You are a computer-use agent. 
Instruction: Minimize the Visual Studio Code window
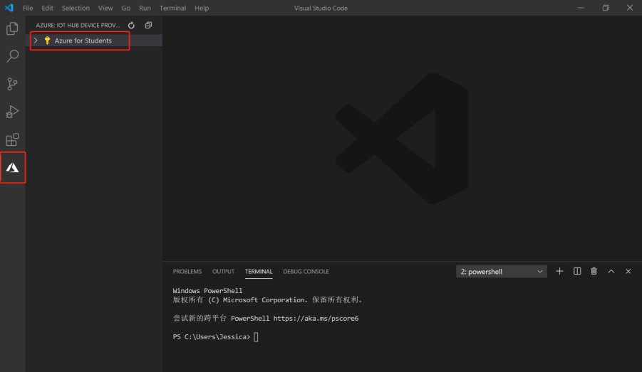(x=581, y=8)
